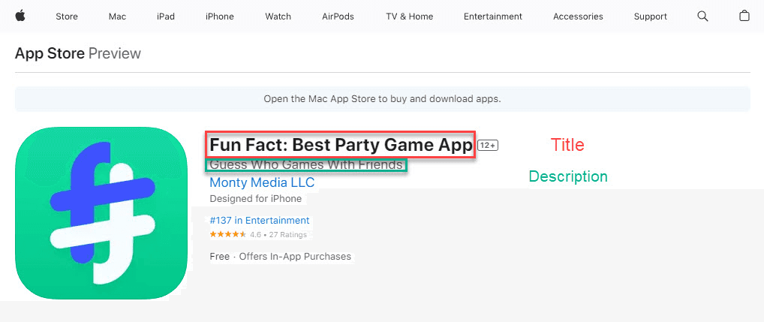The height and width of the screenshot is (322, 764).
Task: Open the Monty Media LLC developer link
Action: [x=262, y=182]
